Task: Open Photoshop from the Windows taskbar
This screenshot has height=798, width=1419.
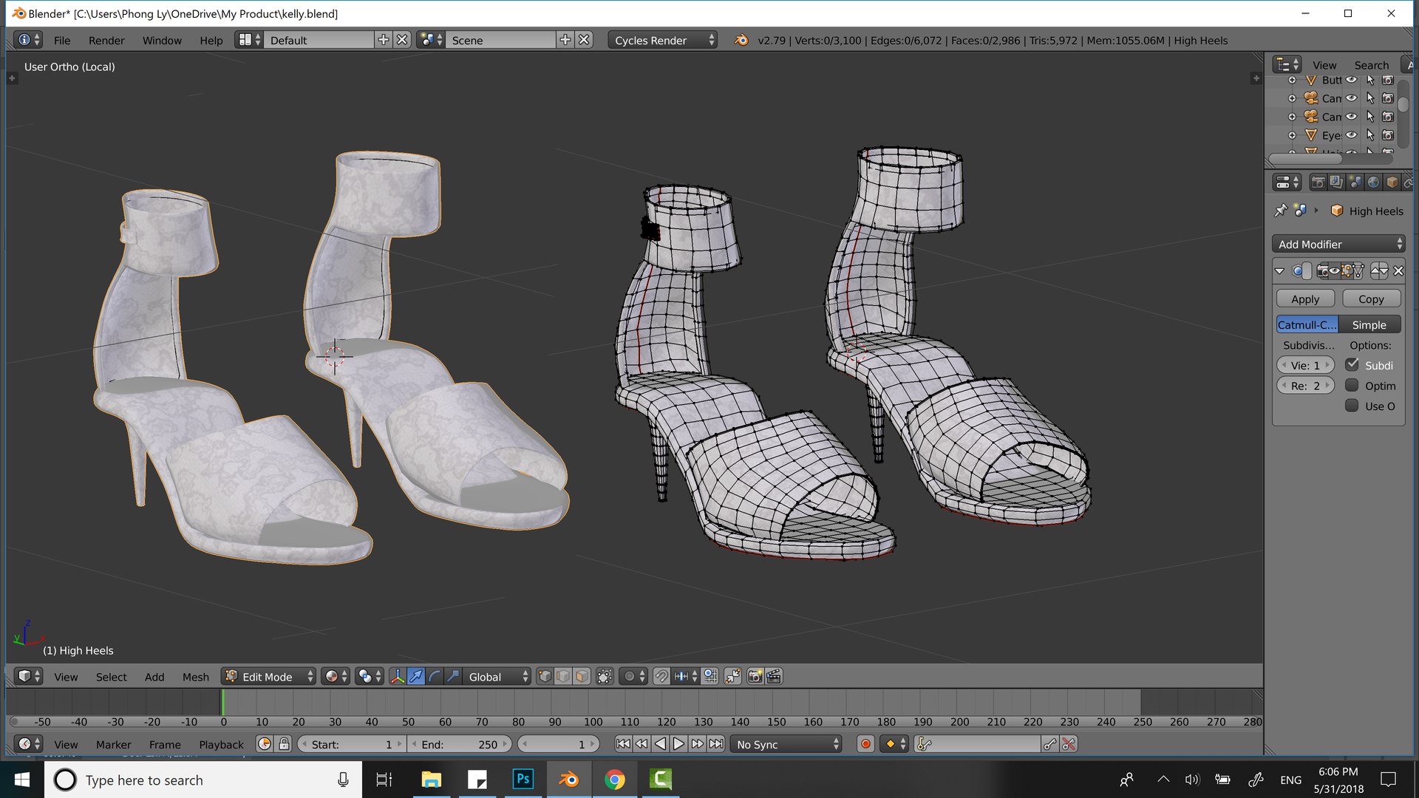Action: [x=523, y=779]
